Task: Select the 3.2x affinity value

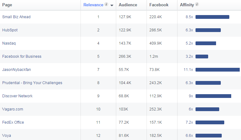Action: click(189, 57)
